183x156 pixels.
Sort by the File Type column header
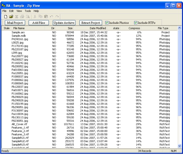pyautogui.click(x=156, y=28)
